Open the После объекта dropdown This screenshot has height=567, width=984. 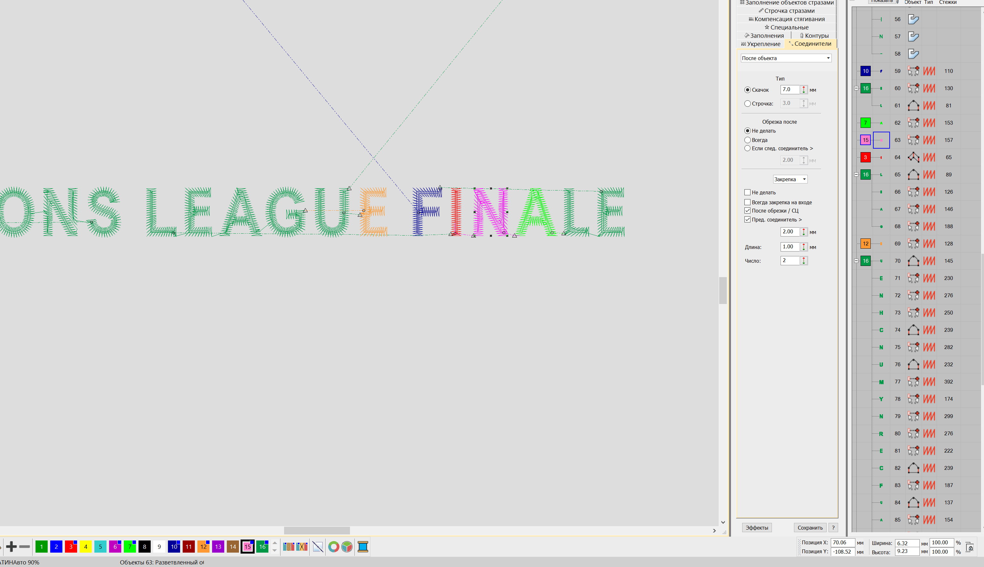(x=786, y=58)
